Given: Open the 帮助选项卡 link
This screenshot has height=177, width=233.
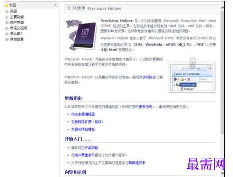Looking at the screenshot, I should pos(137,163).
